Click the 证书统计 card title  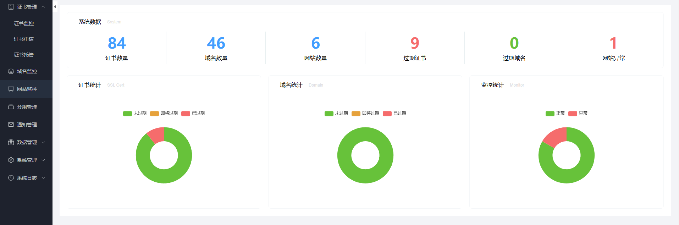[x=90, y=85]
